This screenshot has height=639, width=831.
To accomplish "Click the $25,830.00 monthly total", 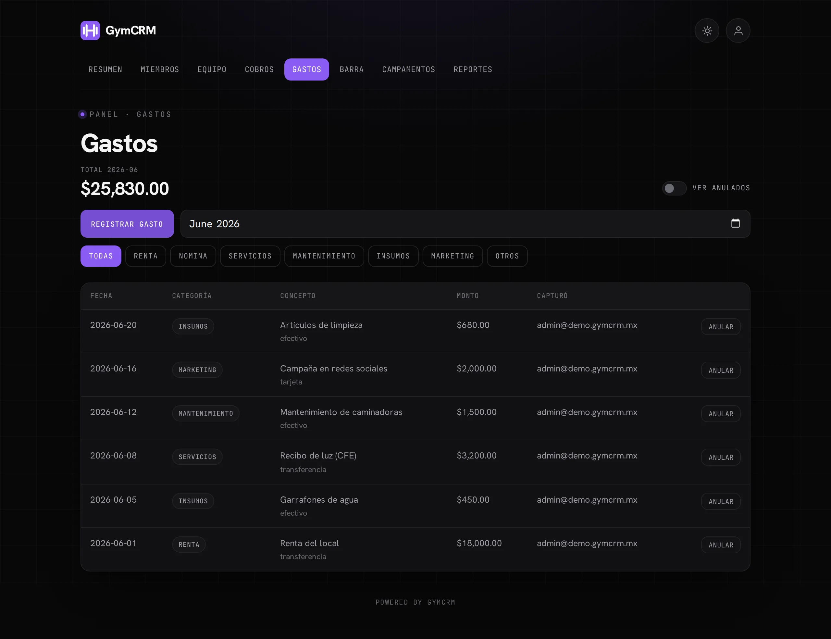I will (x=125, y=189).
